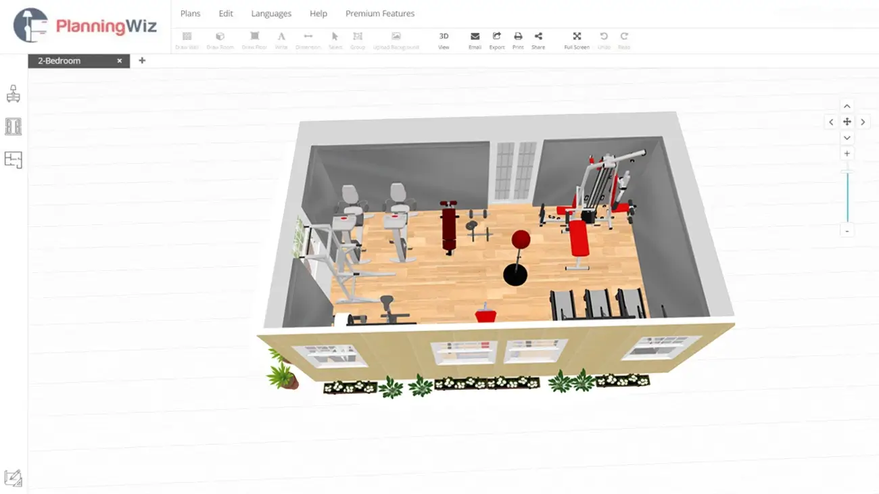Open the Draw Floor tool
879x494 pixels.
[254, 39]
